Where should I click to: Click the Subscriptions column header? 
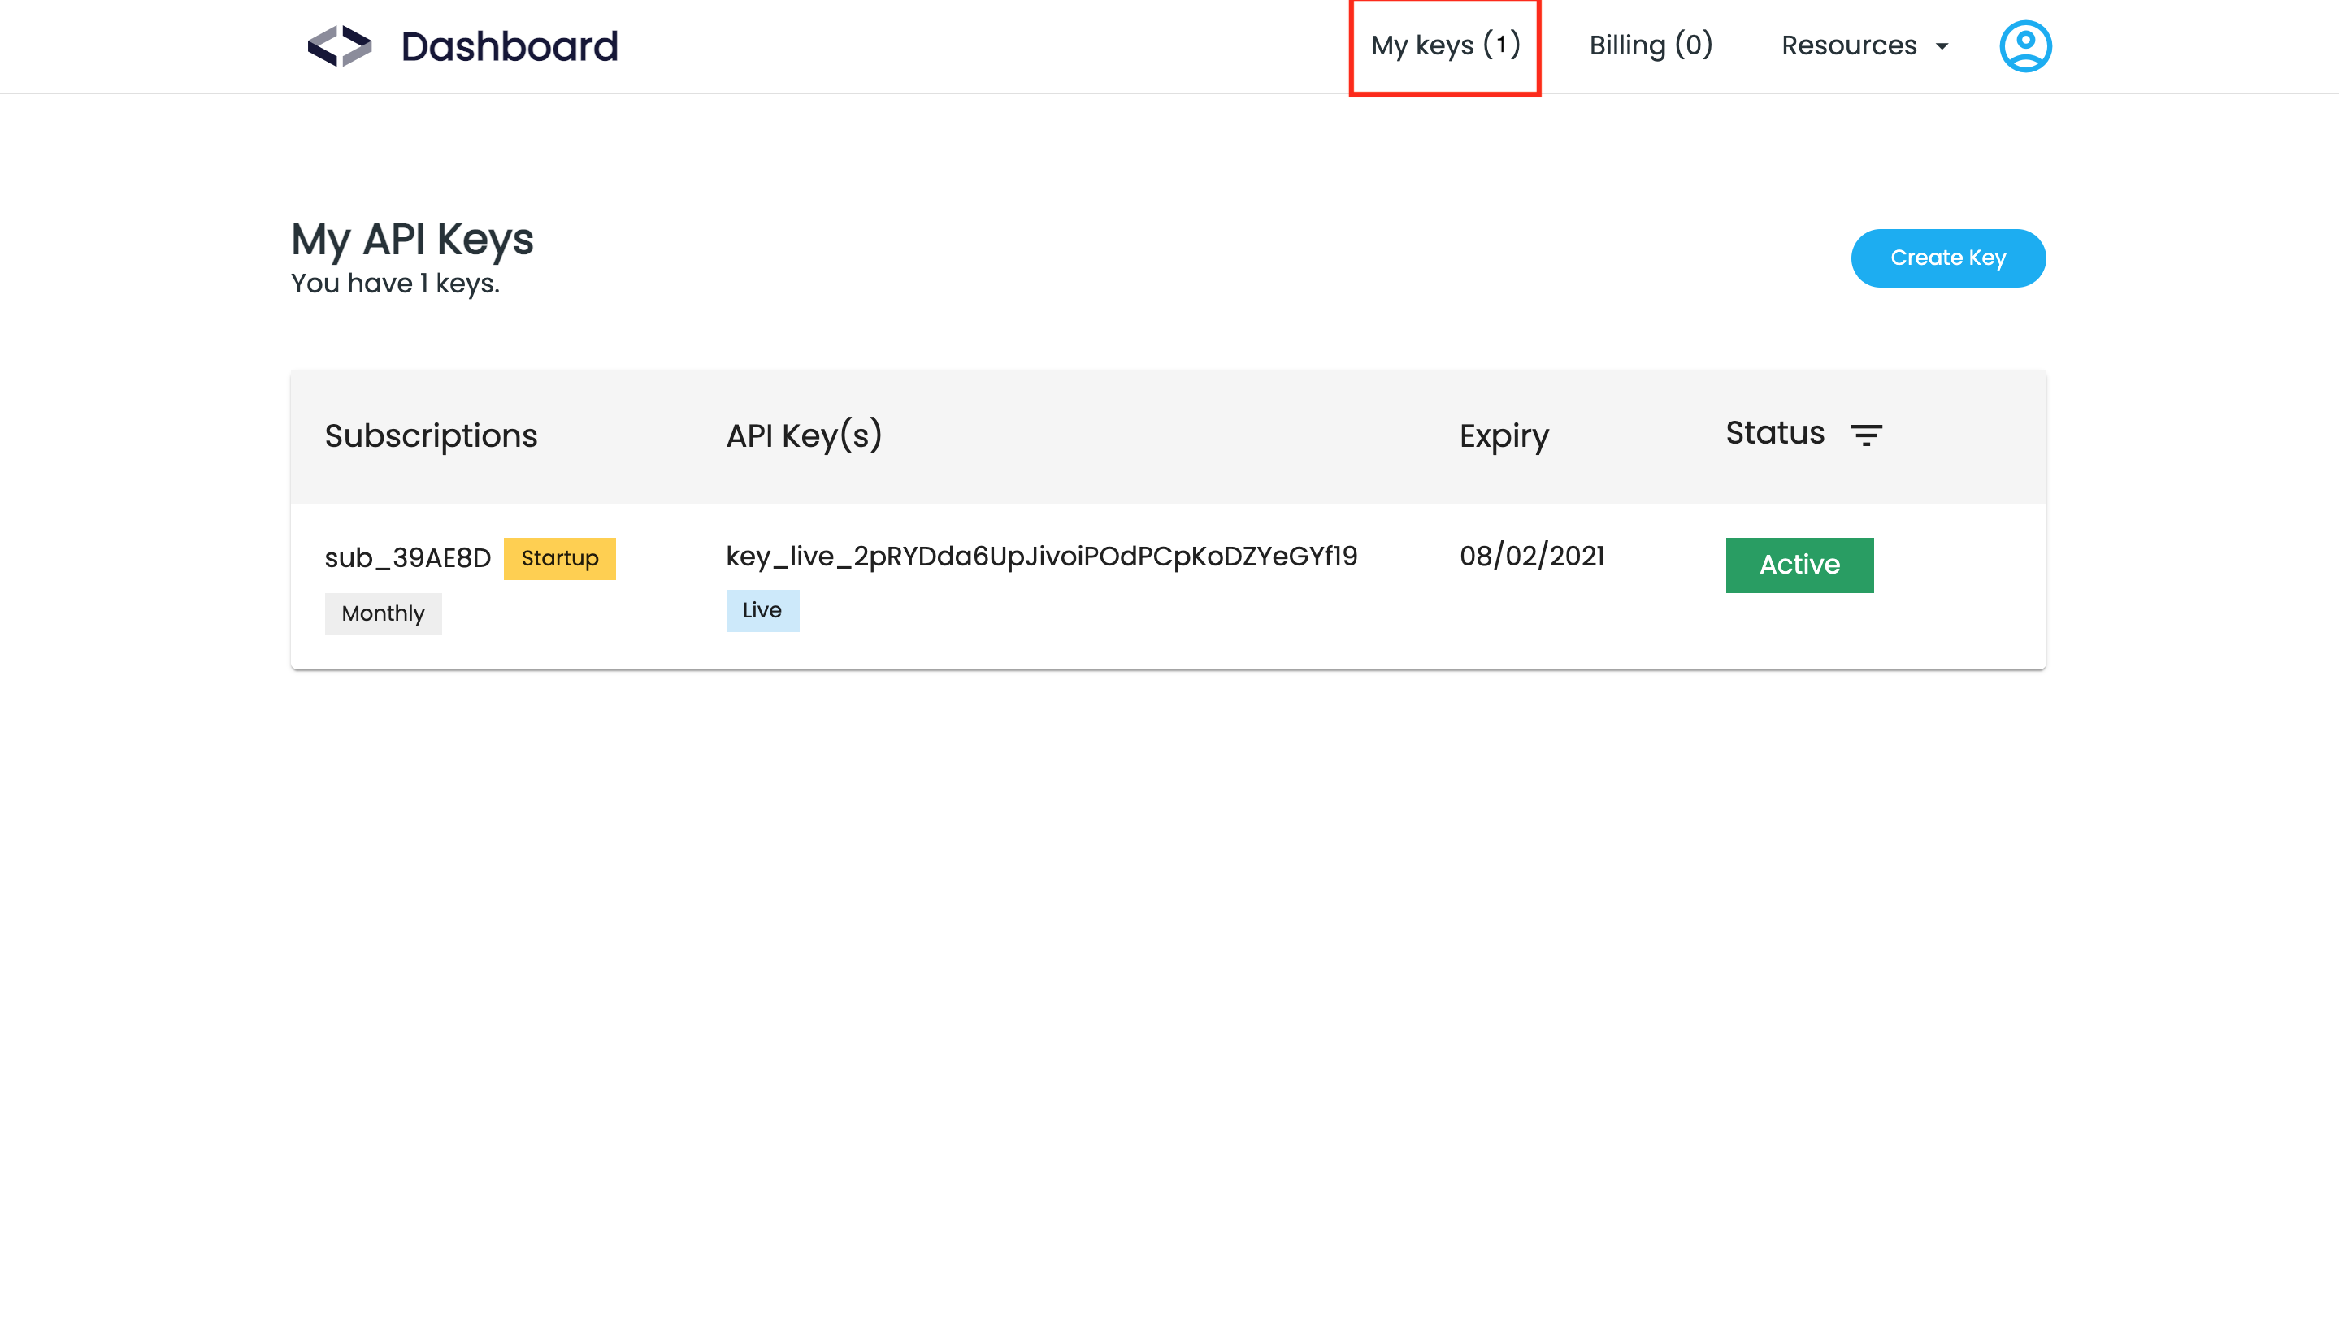pos(431,436)
